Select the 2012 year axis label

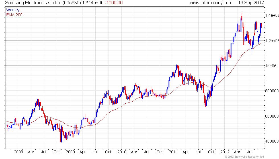pos(225,152)
